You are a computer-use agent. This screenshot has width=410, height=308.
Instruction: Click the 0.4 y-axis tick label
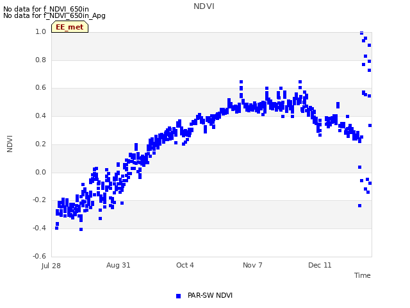pos(40,116)
